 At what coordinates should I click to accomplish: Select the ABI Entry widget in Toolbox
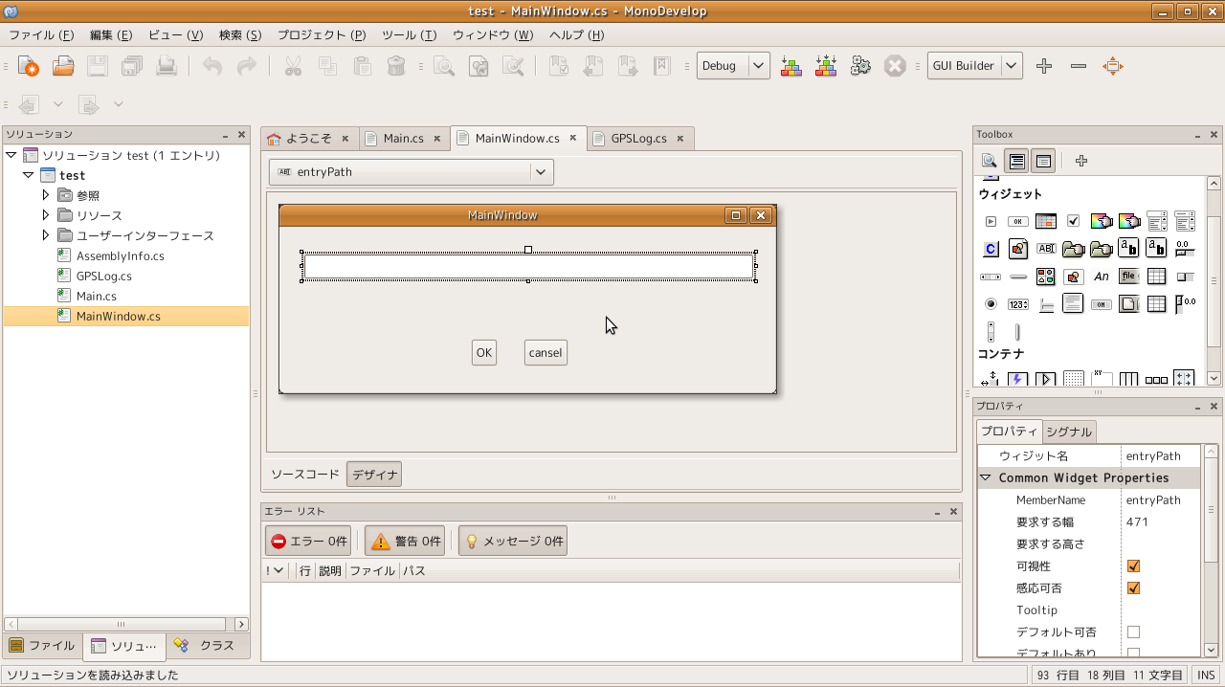coord(1046,249)
